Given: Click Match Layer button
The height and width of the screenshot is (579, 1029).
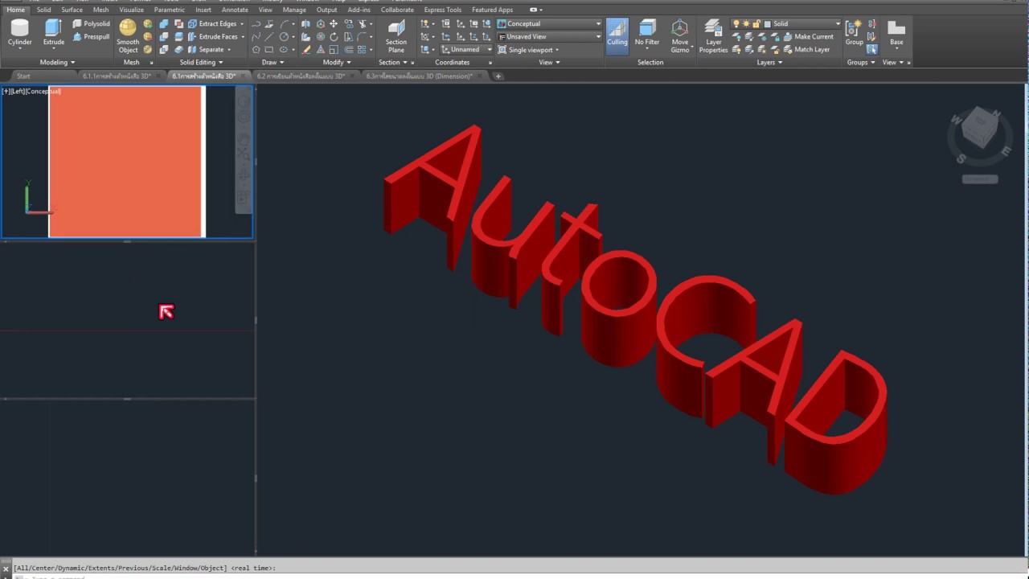Looking at the screenshot, I should [806, 50].
